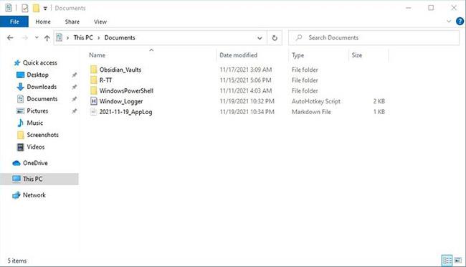
Task: Sort by the Type column header
Action: [x=298, y=55]
